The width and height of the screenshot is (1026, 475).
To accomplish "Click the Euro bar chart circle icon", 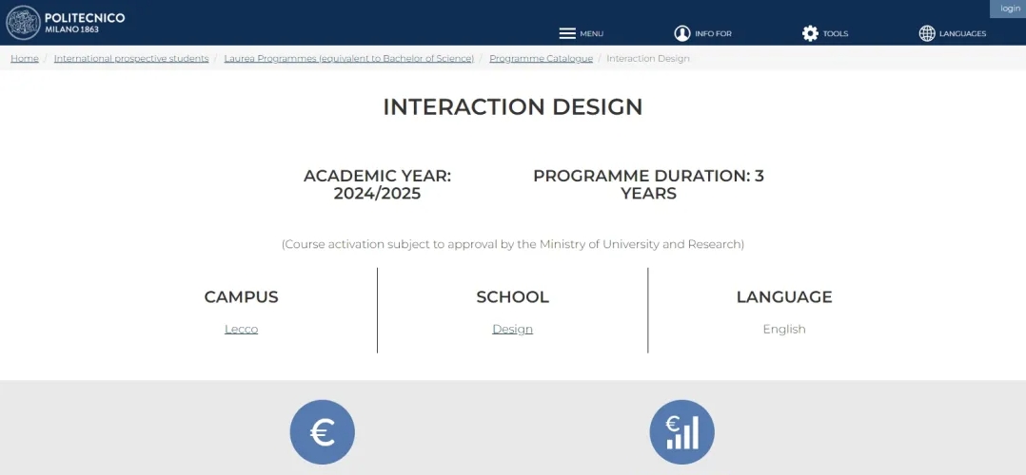I will tap(681, 432).
